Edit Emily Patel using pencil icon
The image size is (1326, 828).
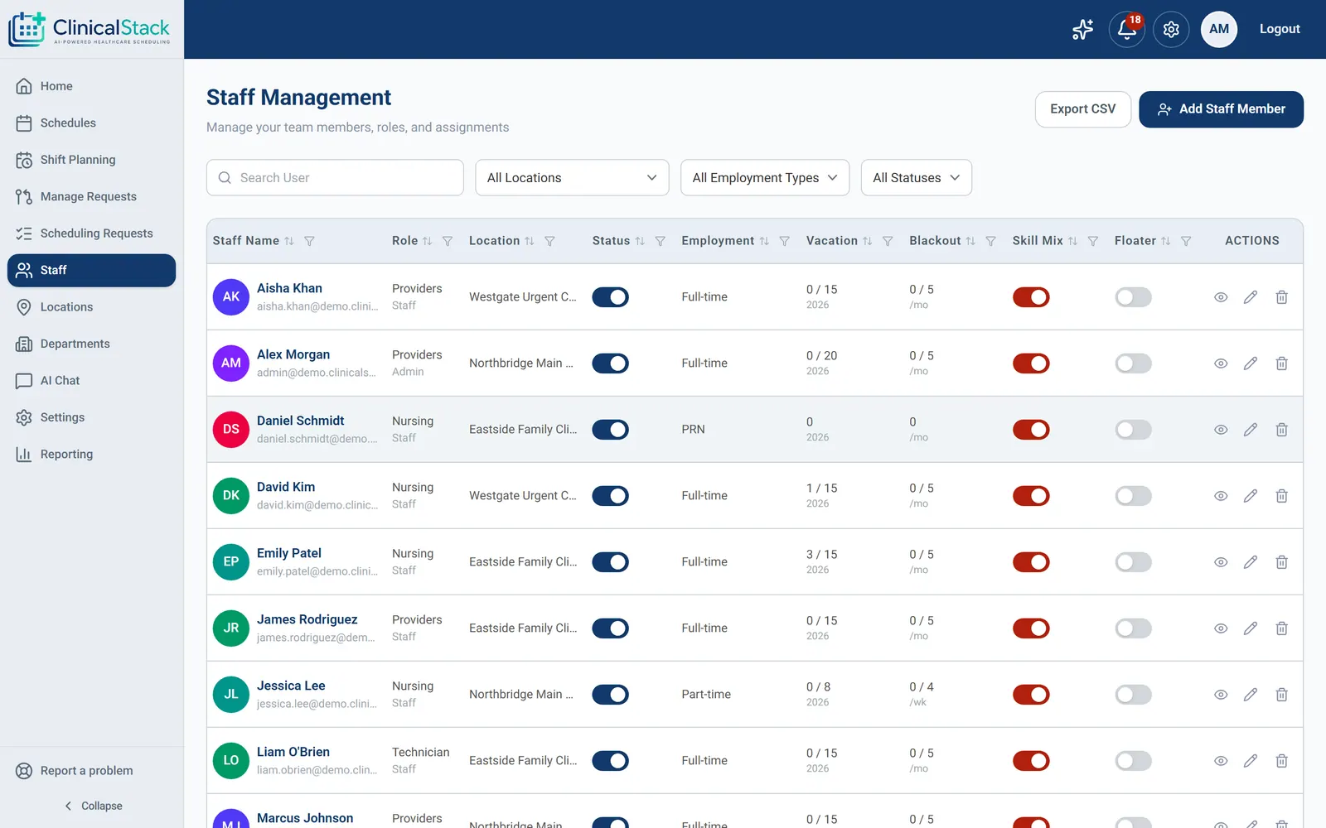click(x=1251, y=562)
